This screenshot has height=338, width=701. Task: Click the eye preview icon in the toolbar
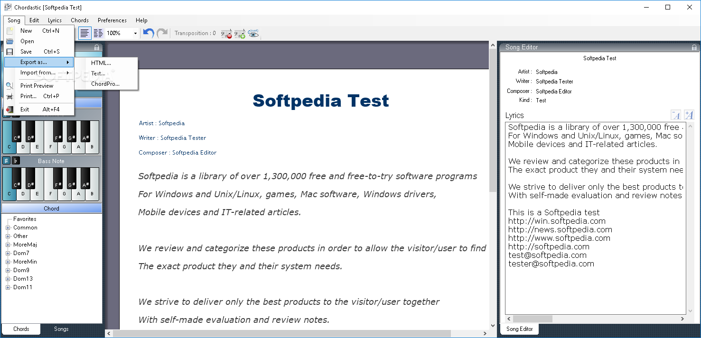tap(253, 34)
